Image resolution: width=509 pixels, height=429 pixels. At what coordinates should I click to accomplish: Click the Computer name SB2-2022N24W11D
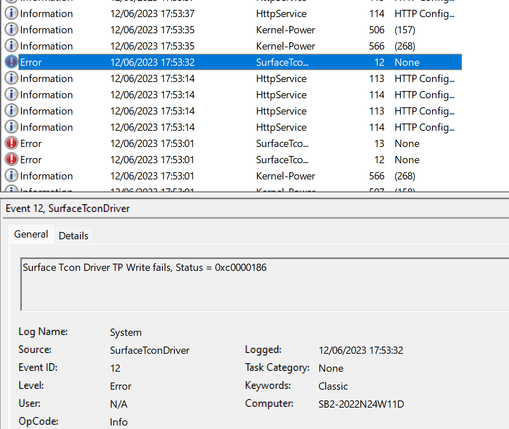361,404
